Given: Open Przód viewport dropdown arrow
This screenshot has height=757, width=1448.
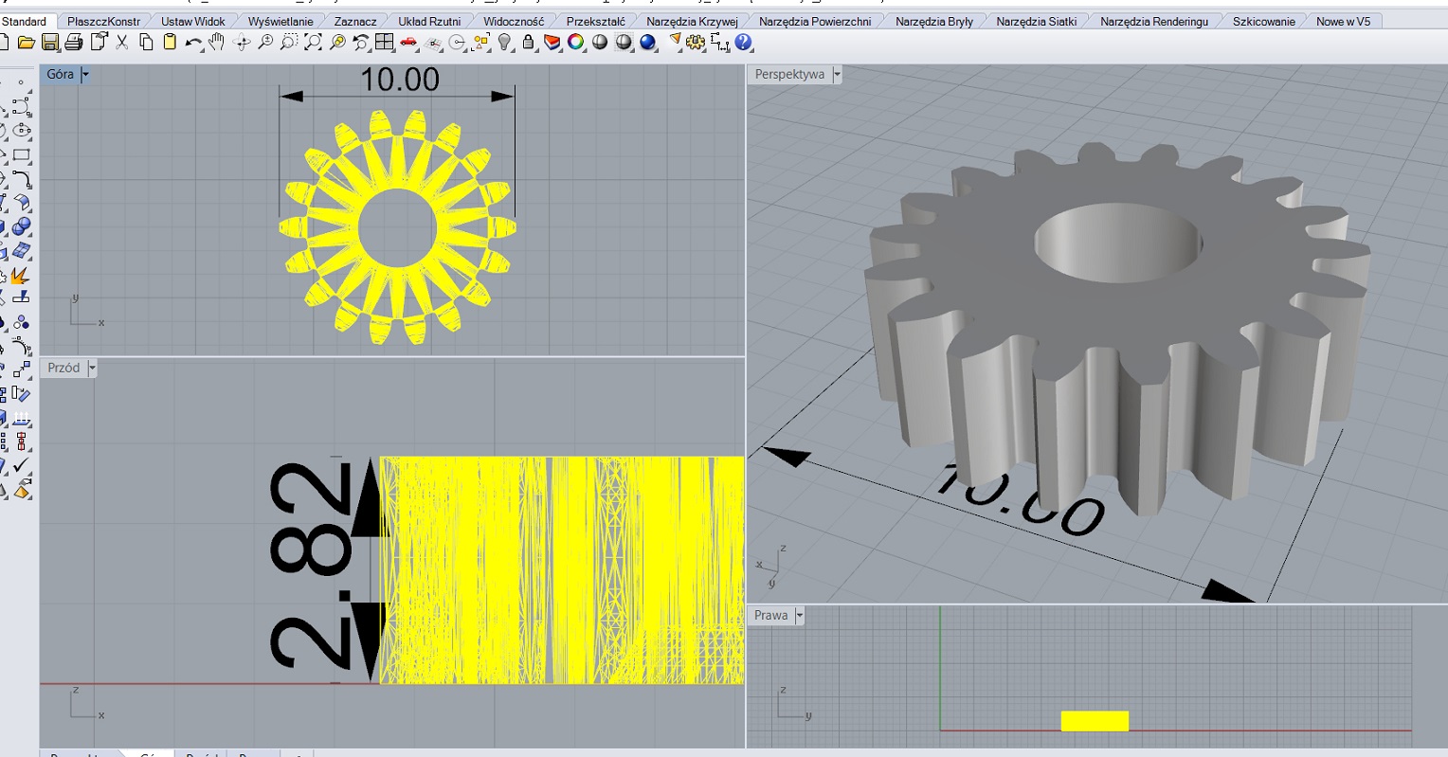Looking at the screenshot, I should tap(92, 368).
